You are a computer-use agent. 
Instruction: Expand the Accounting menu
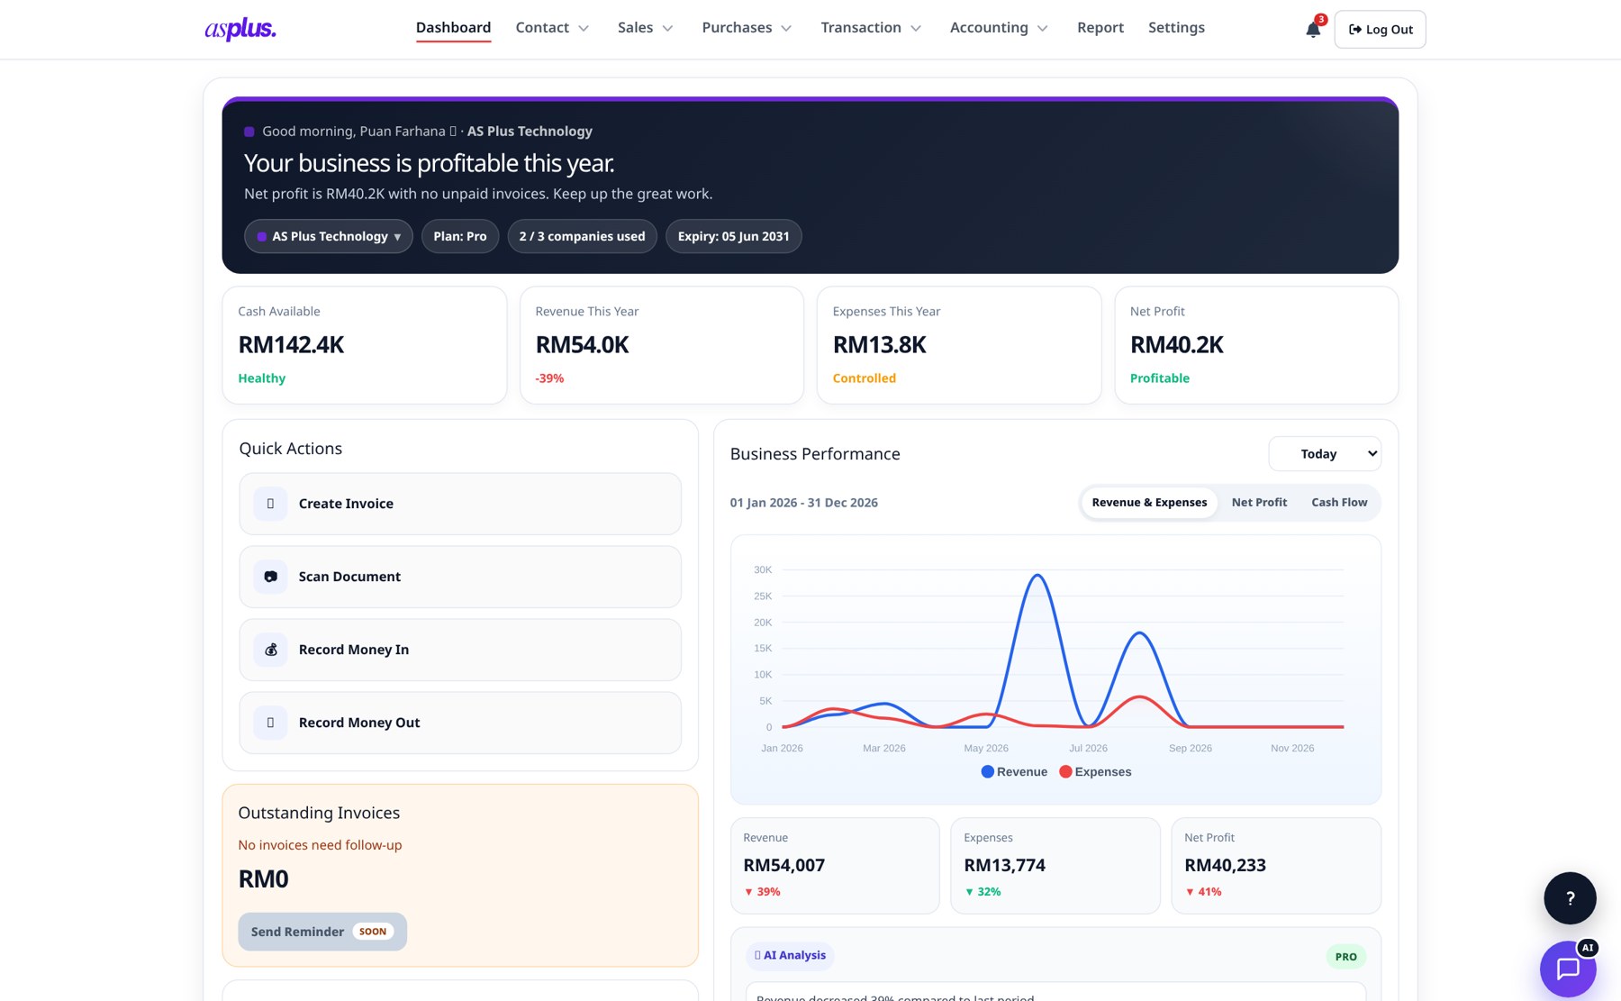999,28
